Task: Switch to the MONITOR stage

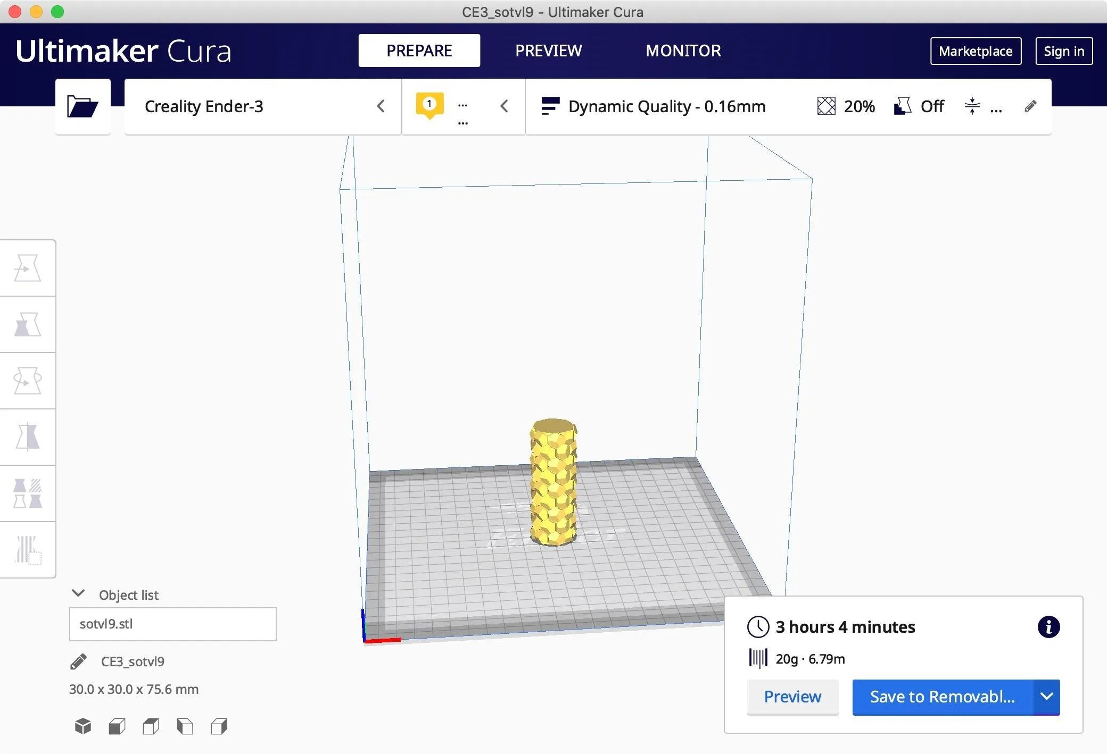Action: pyautogui.click(x=683, y=51)
